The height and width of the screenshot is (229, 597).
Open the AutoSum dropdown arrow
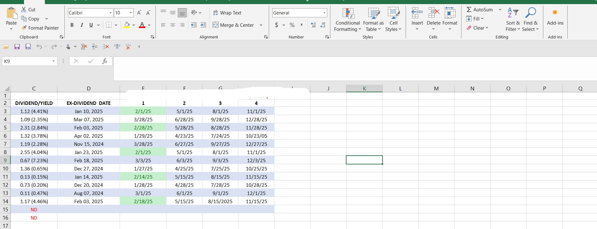pyautogui.click(x=500, y=10)
